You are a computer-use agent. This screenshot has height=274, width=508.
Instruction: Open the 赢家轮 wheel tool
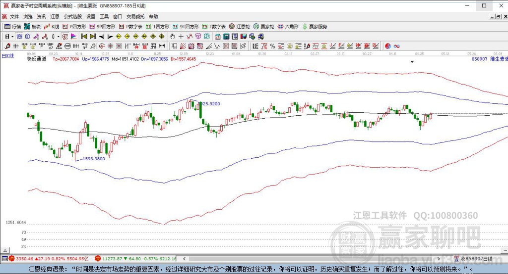(264, 27)
